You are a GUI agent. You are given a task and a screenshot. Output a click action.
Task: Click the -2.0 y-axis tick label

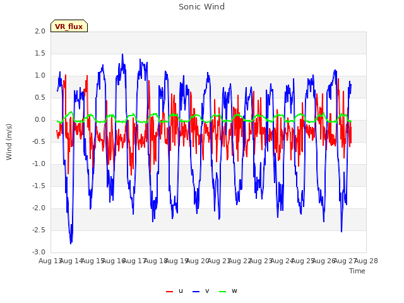(x=39, y=208)
